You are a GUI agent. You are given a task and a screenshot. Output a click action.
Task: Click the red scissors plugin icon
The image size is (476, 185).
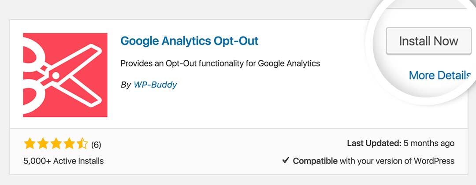tap(65, 75)
